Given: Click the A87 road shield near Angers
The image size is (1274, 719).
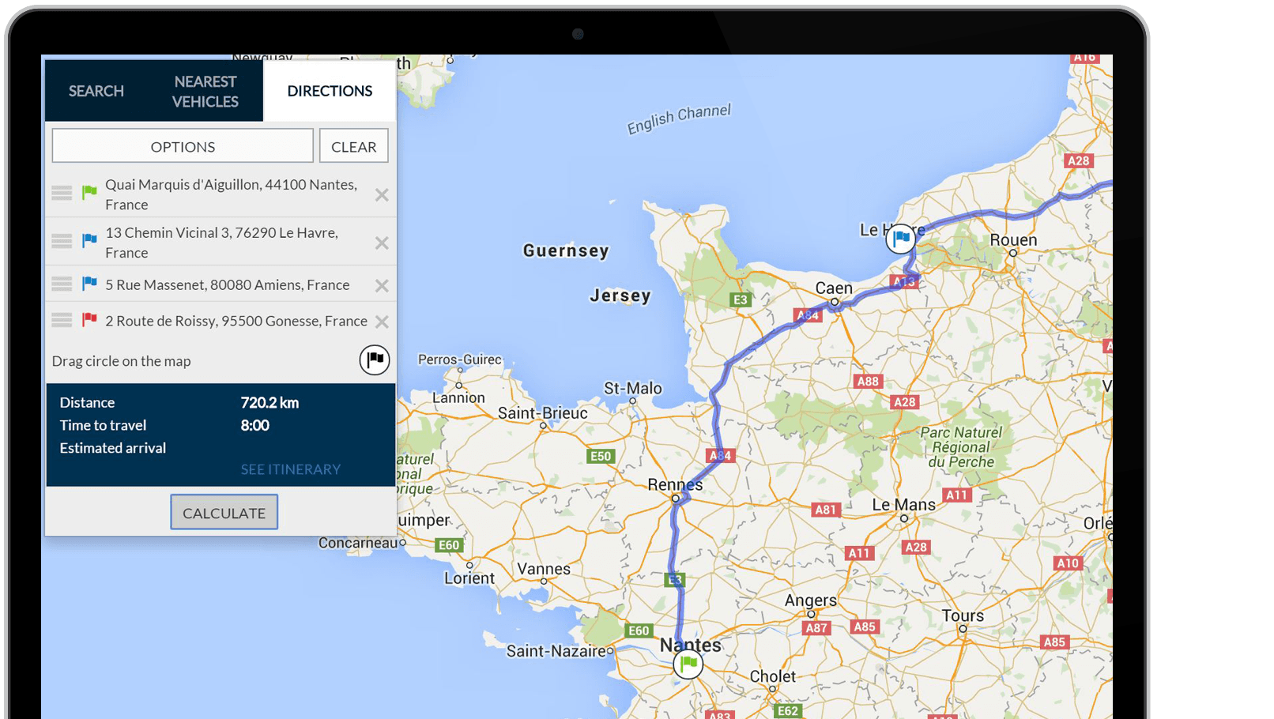Looking at the screenshot, I should coord(816,628).
